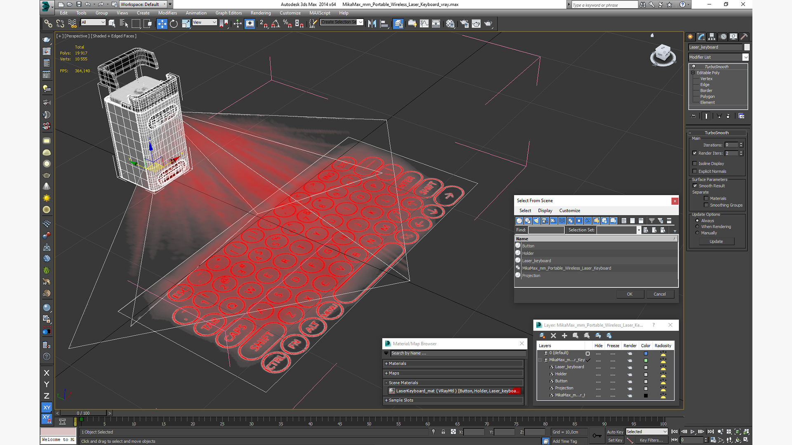792x445 pixels.
Task: Expand Sample Slots group in Material Browser
Action: pyautogui.click(x=454, y=400)
